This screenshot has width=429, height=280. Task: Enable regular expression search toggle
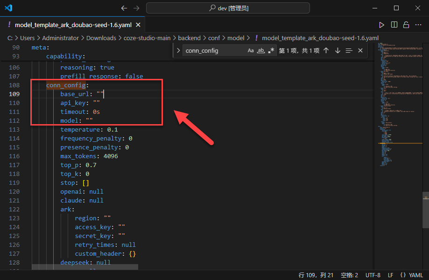click(271, 50)
